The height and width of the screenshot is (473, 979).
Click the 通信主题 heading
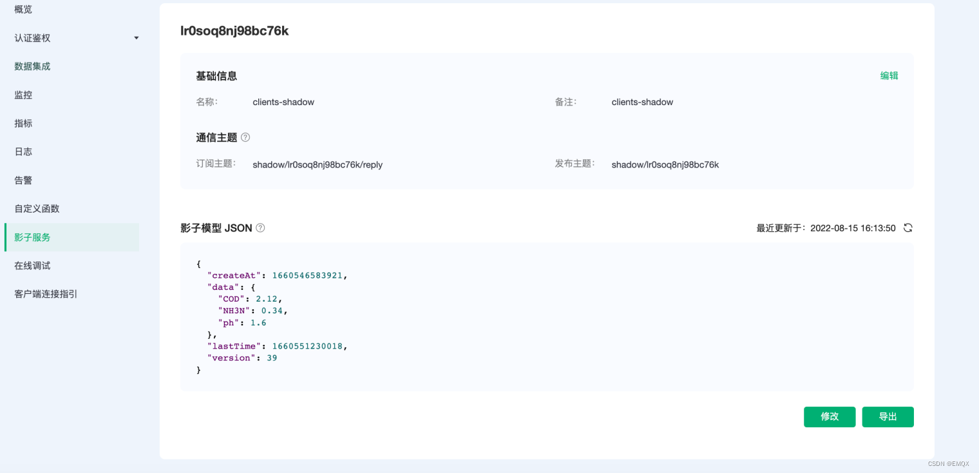216,137
